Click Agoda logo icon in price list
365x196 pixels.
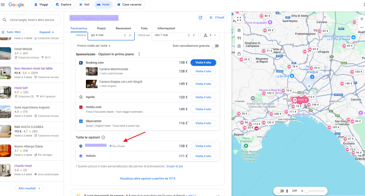click(x=81, y=97)
